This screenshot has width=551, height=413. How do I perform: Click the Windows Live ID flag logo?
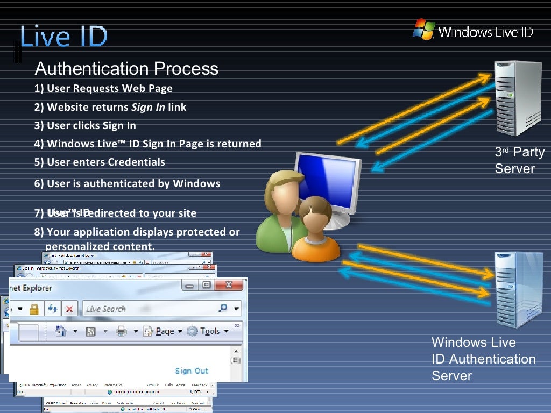[x=424, y=29]
